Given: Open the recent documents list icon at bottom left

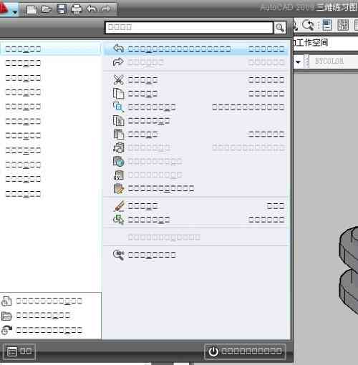Looking at the screenshot, I should [6, 301].
